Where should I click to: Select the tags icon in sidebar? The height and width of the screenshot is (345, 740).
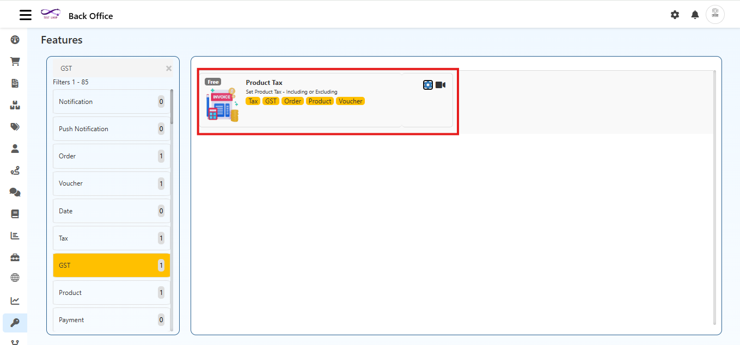click(15, 126)
